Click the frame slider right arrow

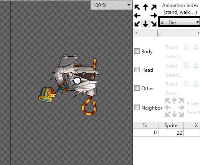(x=198, y=33)
